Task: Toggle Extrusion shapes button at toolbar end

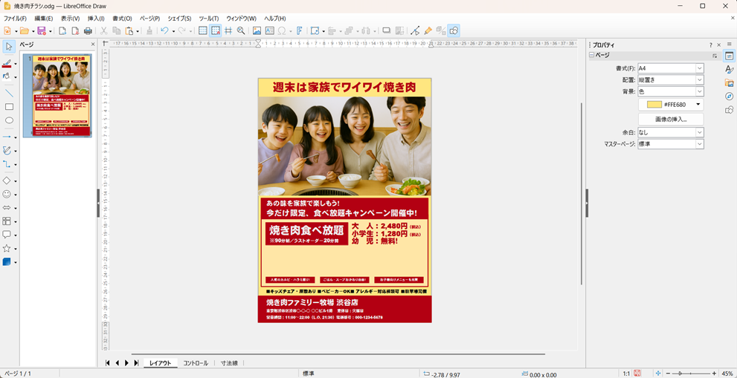Action: (454, 31)
